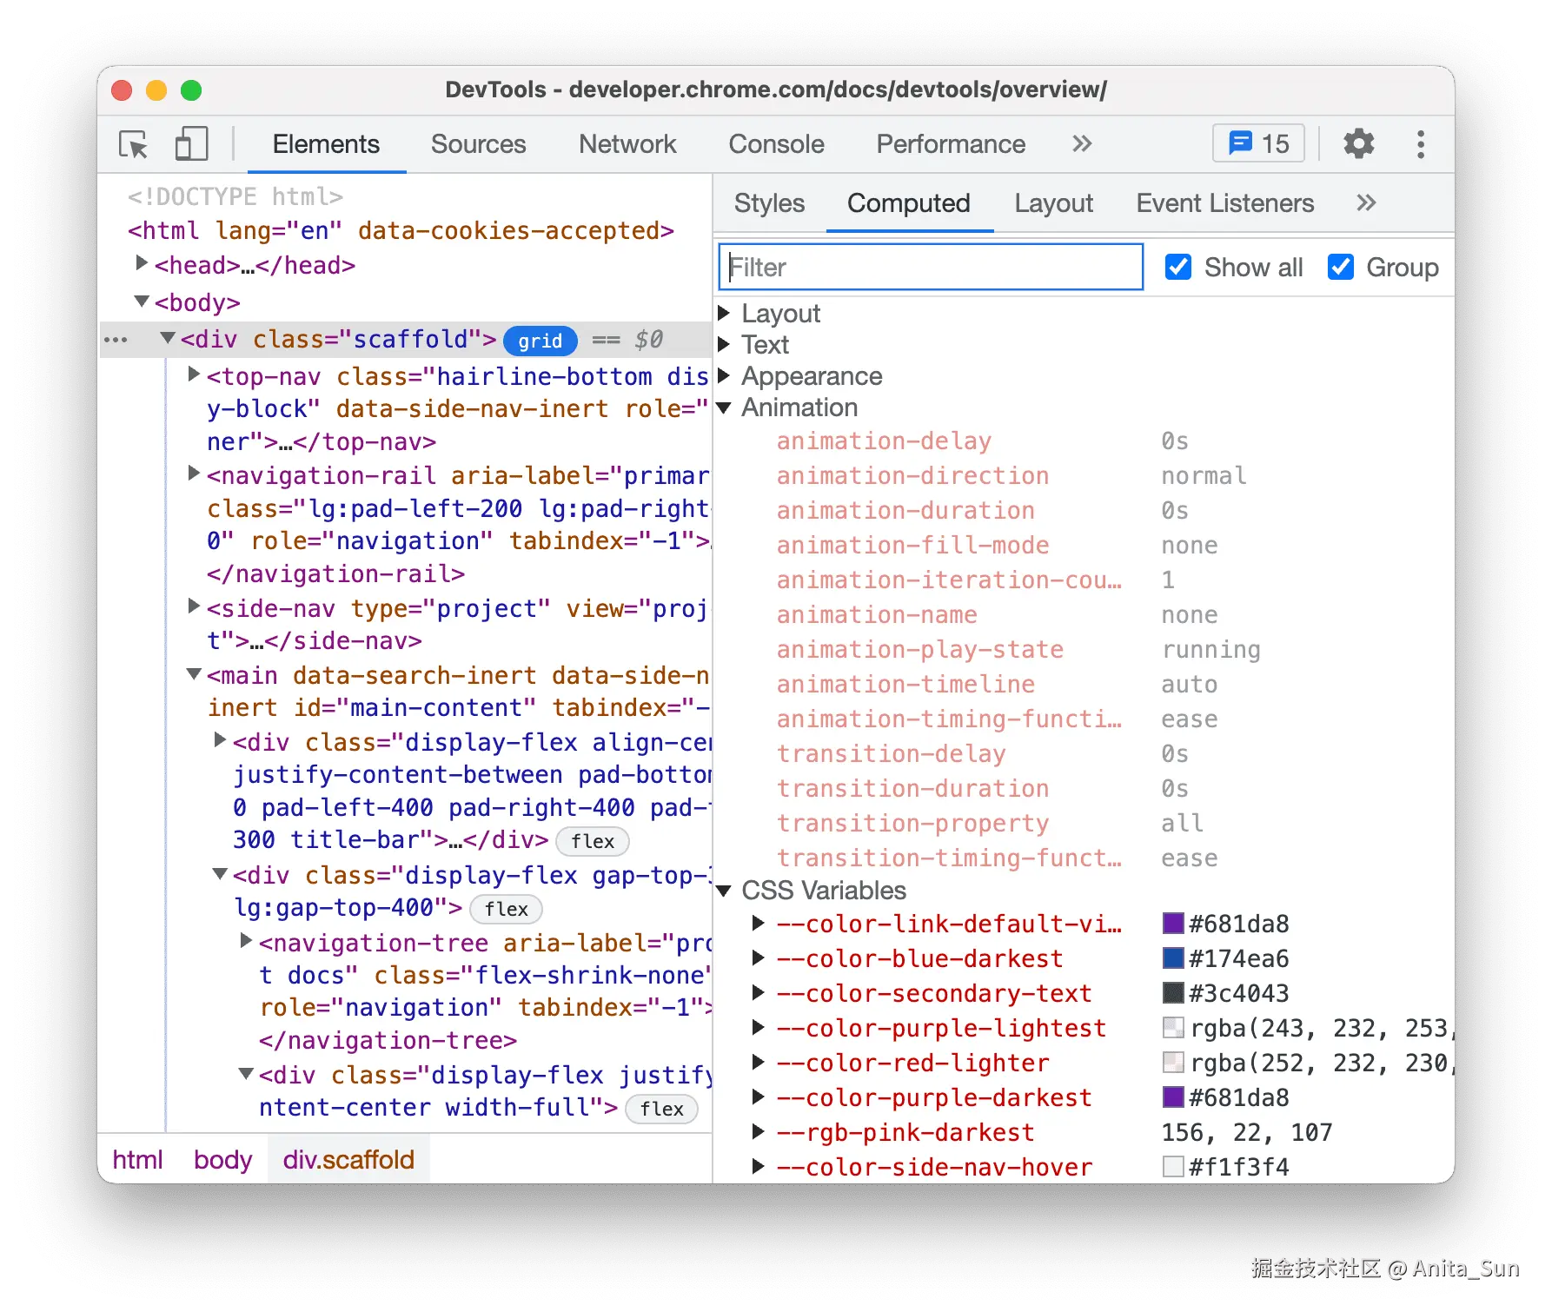Select the closing navigation-tree tag line
Viewport: 1552px width, 1312px height.
point(388,1041)
